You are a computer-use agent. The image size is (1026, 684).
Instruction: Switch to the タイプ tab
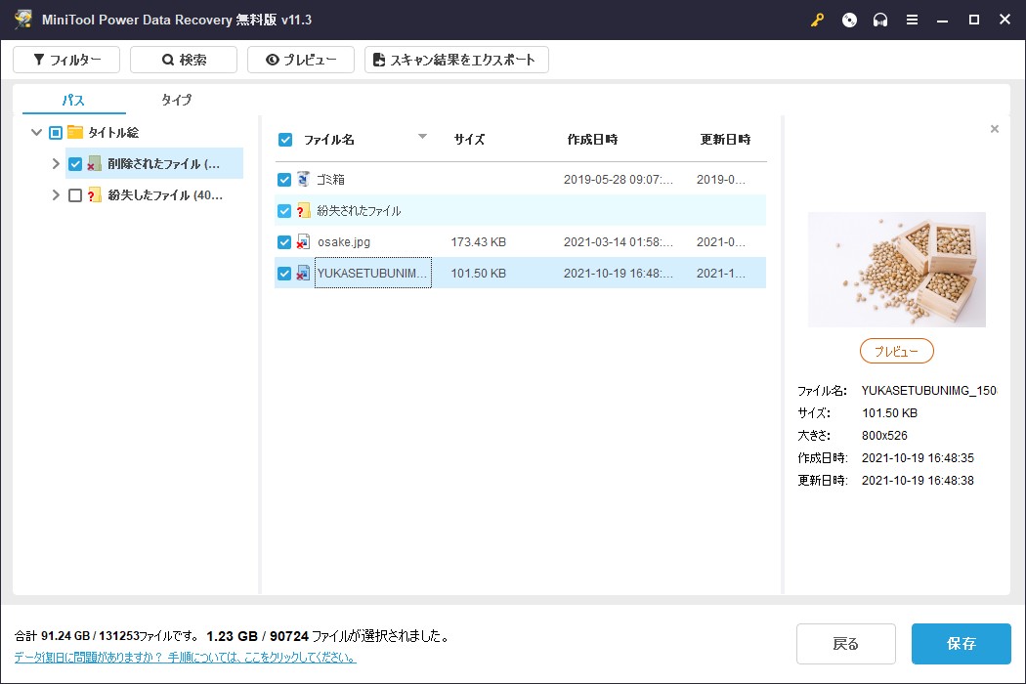(x=176, y=100)
